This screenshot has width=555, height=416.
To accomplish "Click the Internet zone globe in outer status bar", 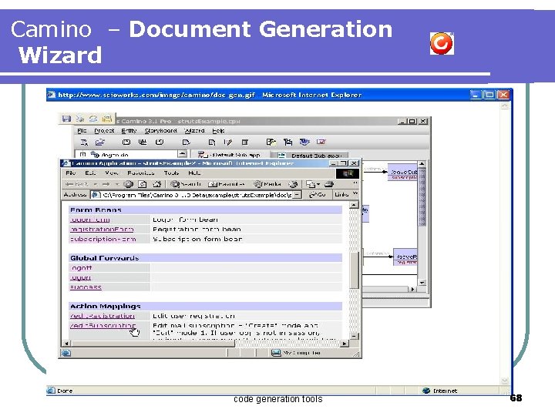I will click(426, 391).
